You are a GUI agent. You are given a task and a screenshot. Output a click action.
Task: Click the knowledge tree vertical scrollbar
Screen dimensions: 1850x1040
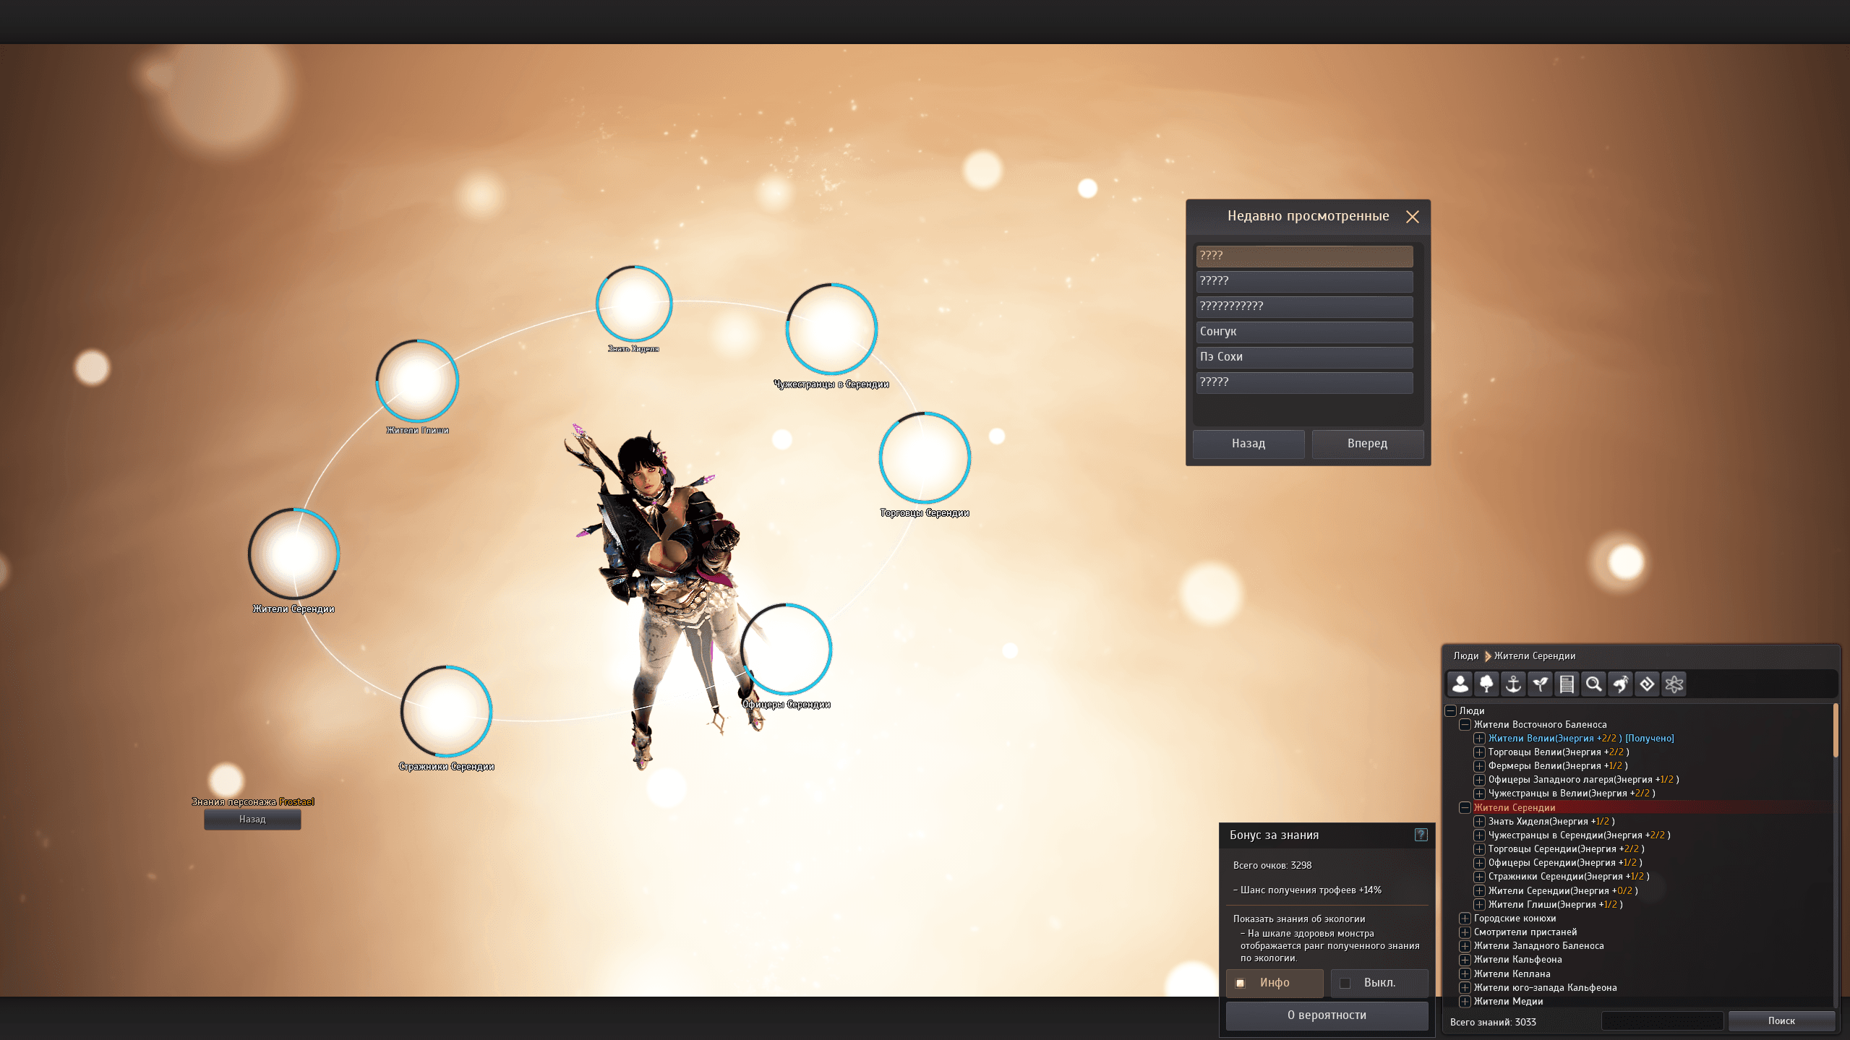1835,731
